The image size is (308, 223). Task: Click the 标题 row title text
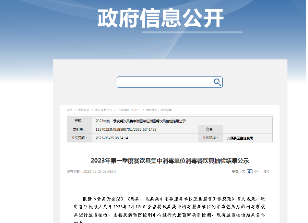coord(141,121)
